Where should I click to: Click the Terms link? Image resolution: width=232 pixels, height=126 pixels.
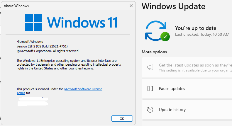pos(21,93)
